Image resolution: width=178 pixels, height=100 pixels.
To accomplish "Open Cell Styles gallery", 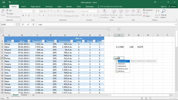I will point(120,14).
